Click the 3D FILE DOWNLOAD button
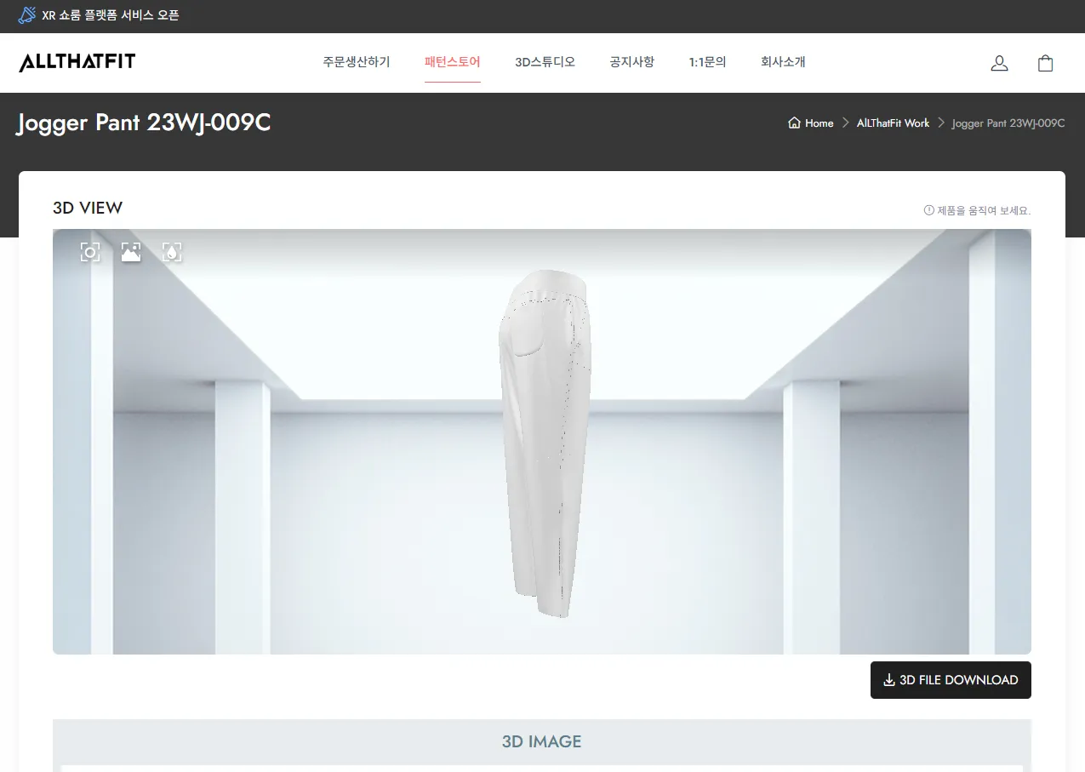Image resolution: width=1085 pixels, height=772 pixels. (951, 680)
